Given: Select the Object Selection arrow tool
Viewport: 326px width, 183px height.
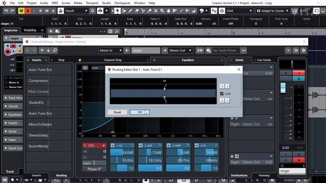Looking at the screenshot, I should click(117, 11).
